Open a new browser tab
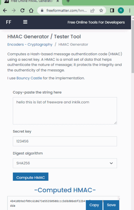 68,1
